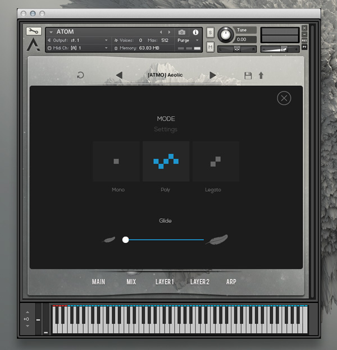The width and height of the screenshot is (337, 350).
Task: Mute the ATOM instrument with M button
Action: [x=210, y=47]
